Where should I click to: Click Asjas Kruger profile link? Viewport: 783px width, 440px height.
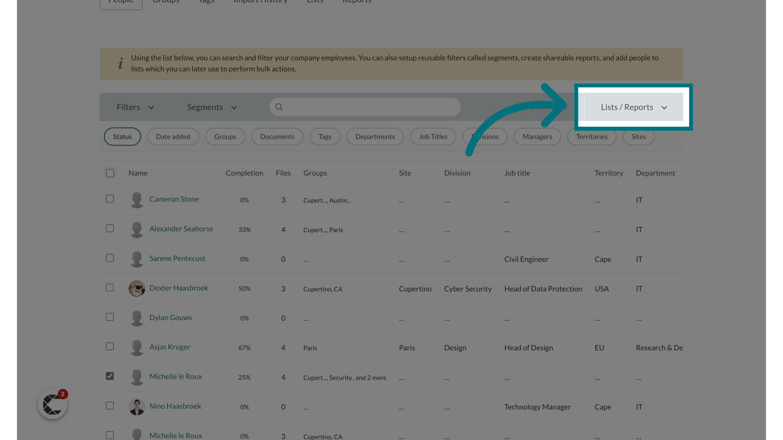coord(169,346)
